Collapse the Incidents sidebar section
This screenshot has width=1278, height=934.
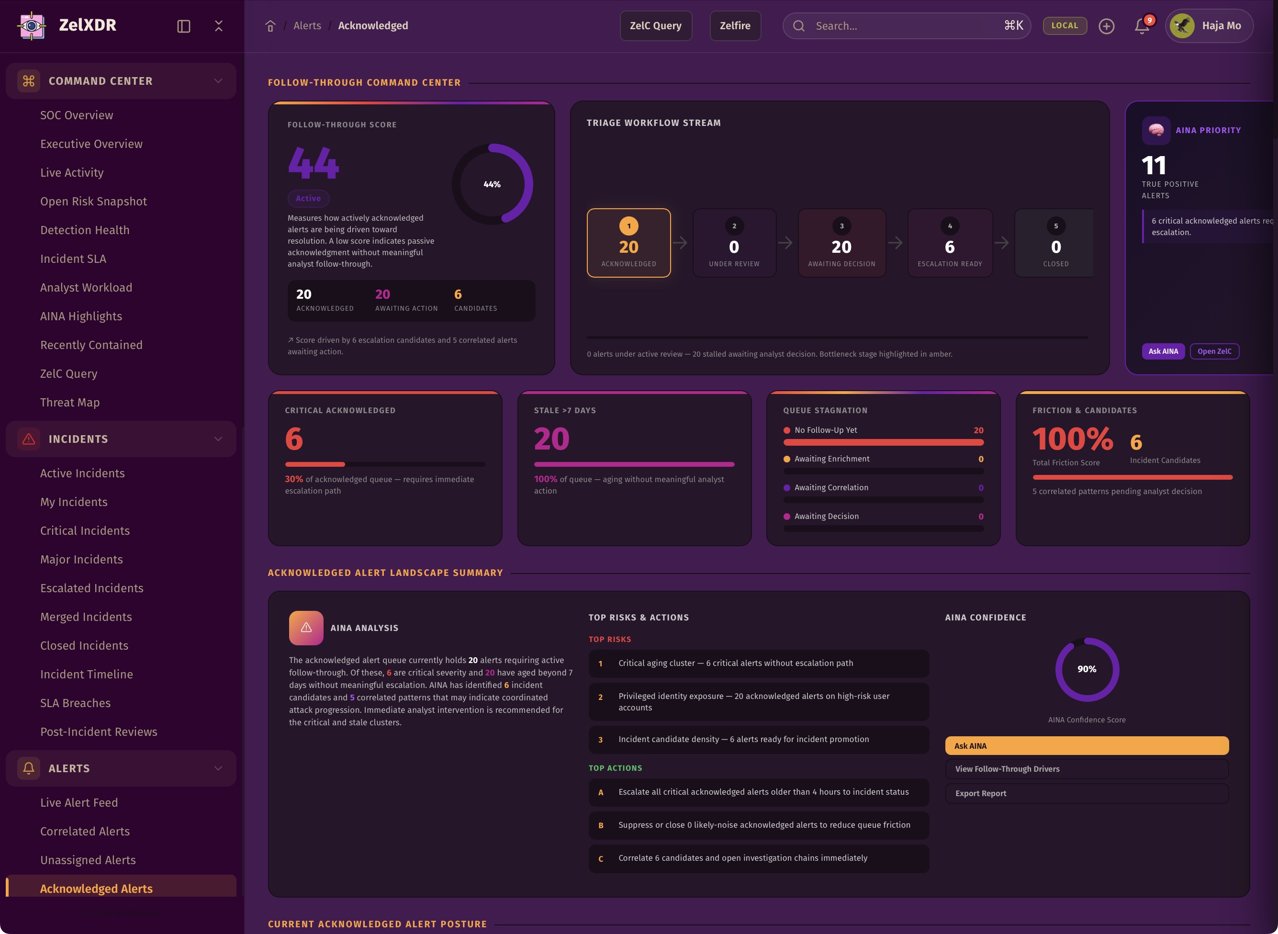218,439
